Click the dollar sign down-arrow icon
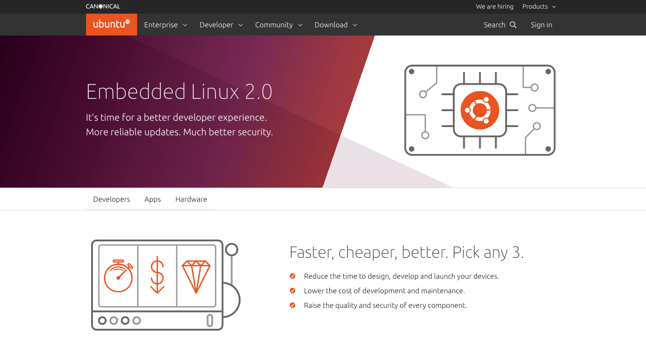The image size is (646, 347). point(157,275)
